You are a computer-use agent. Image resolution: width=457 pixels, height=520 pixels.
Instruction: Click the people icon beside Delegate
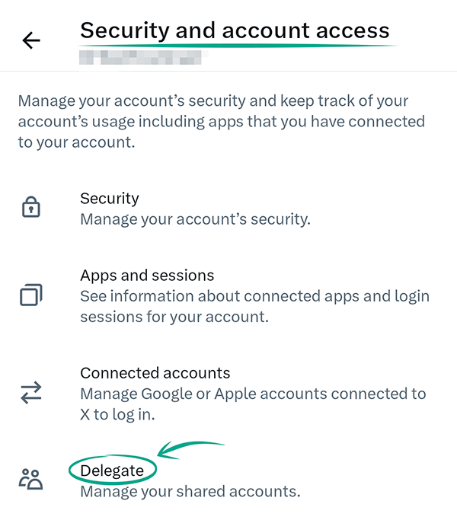[30, 479]
